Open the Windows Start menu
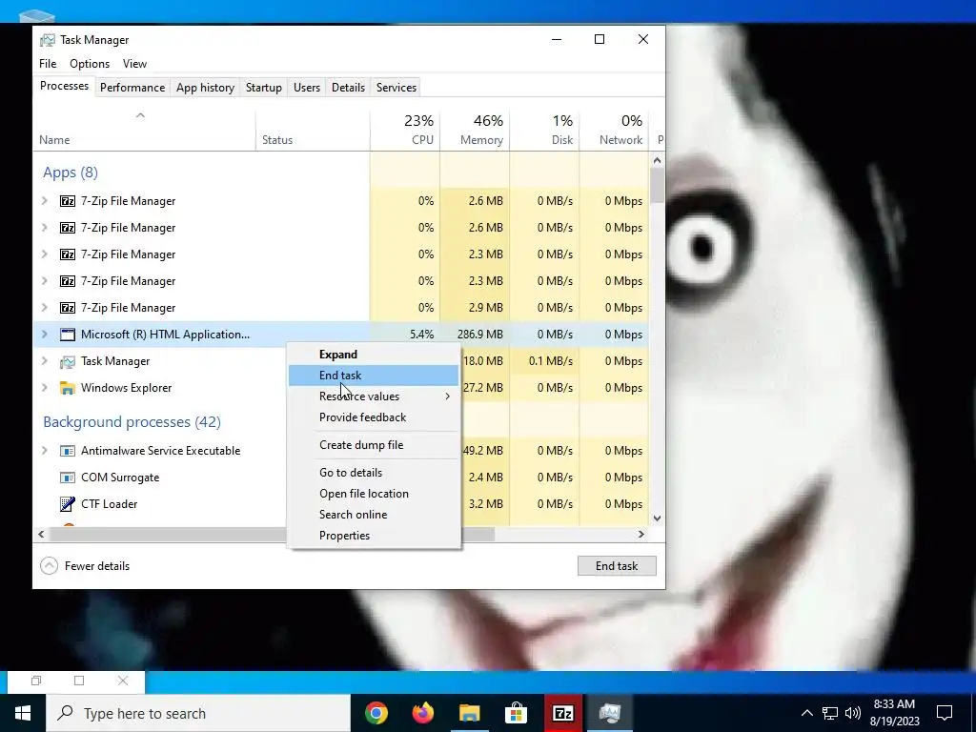 (x=23, y=713)
